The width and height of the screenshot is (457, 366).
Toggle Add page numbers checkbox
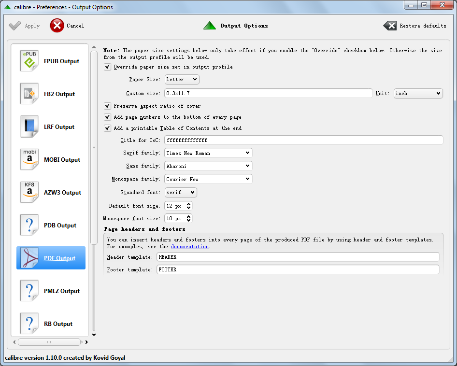(107, 117)
